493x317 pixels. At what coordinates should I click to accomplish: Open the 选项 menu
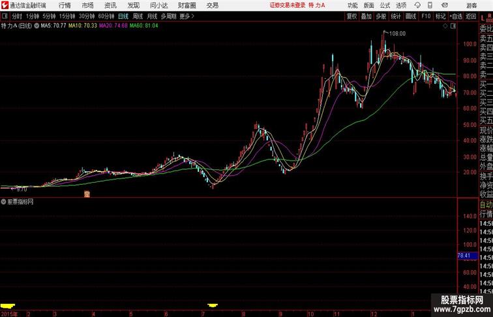tap(401, 5)
